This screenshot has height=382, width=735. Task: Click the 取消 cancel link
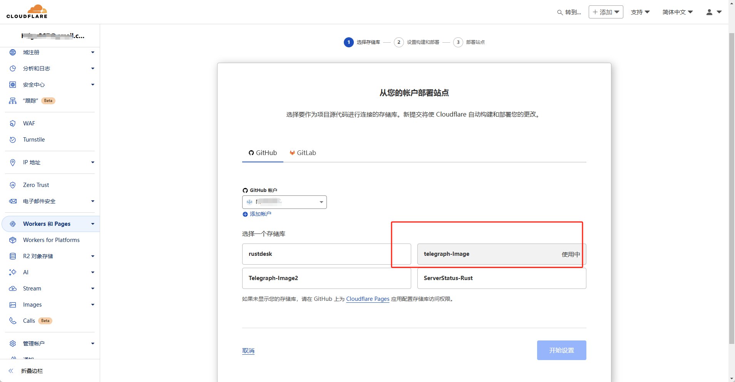coord(248,351)
